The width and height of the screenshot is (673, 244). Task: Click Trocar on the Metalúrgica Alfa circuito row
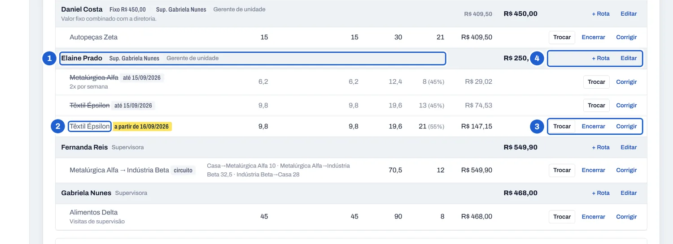click(562, 170)
